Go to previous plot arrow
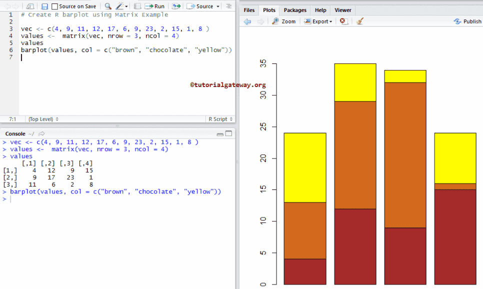This screenshot has width=483, height=289. point(247,21)
